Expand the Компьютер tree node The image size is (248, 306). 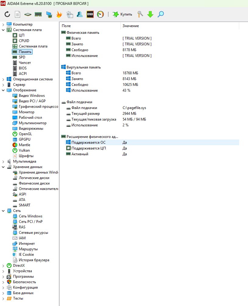click(3, 25)
